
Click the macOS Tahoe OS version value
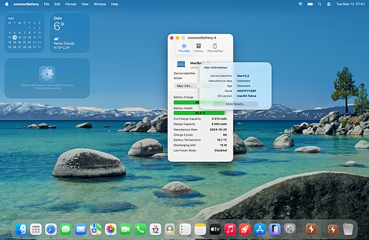(x=246, y=96)
